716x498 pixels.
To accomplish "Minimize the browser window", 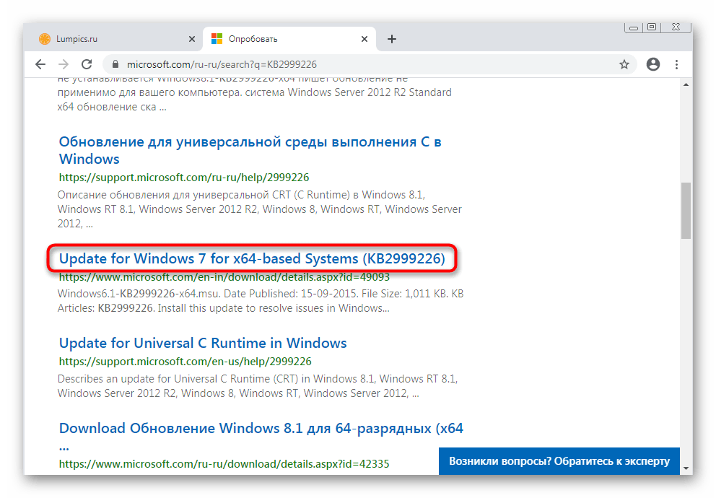I will (633, 27).
